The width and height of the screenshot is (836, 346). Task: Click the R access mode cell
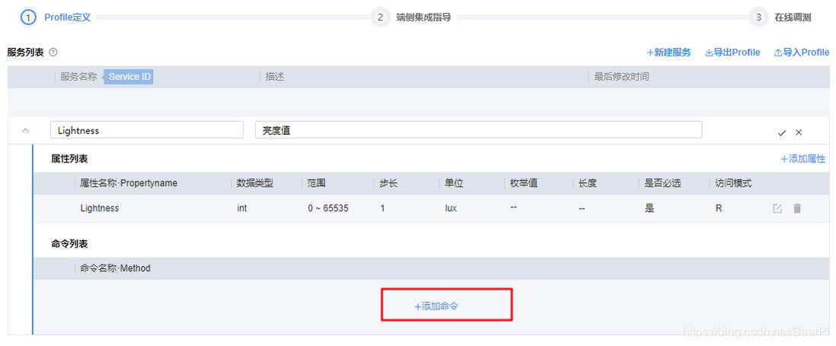[719, 208]
